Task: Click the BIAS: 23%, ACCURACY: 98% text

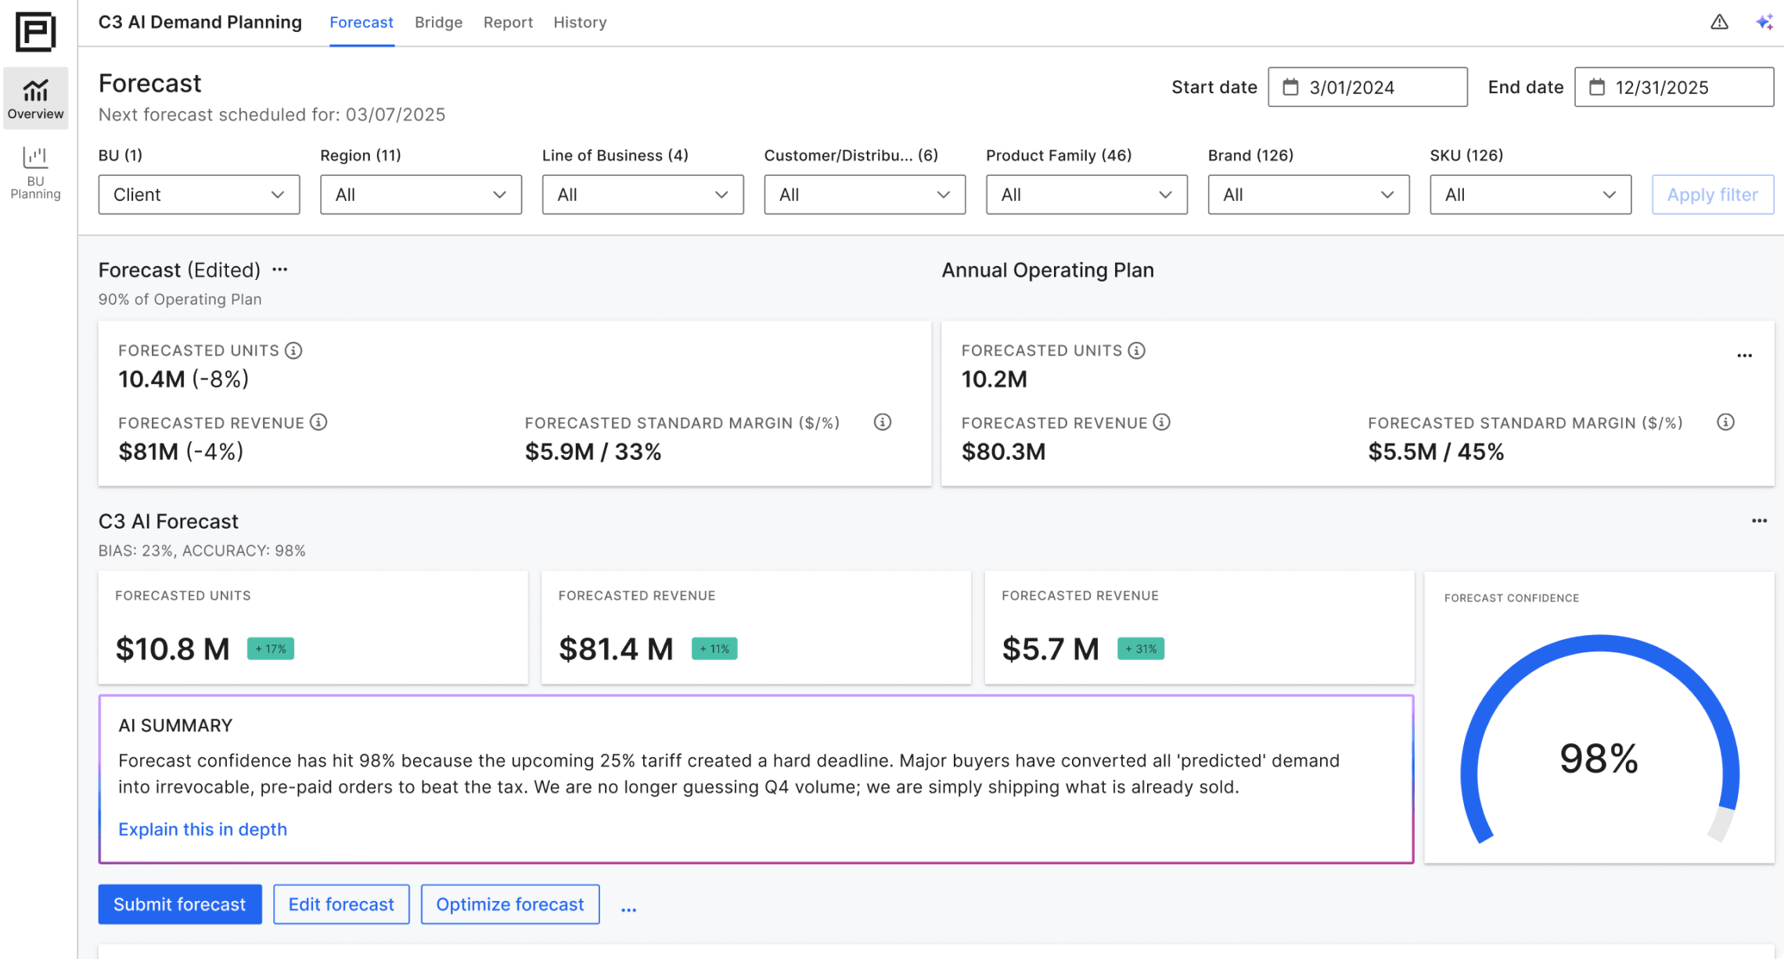Action: pyautogui.click(x=202, y=551)
